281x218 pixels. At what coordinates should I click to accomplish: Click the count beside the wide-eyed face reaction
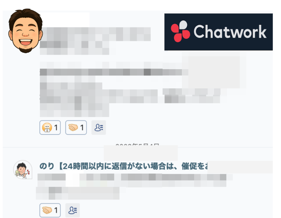[x=56, y=128]
